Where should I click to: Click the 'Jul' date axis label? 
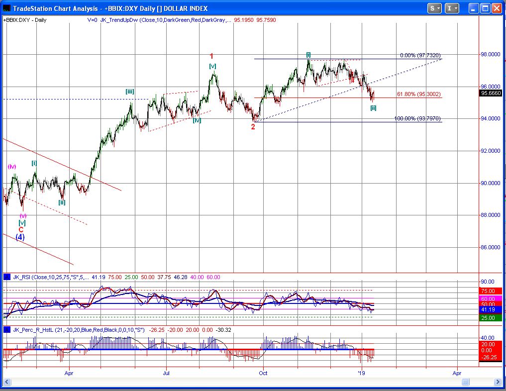click(x=166, y=373)
